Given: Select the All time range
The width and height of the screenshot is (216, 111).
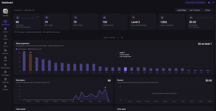Looking at the screenshot, I should pos(208,10).
